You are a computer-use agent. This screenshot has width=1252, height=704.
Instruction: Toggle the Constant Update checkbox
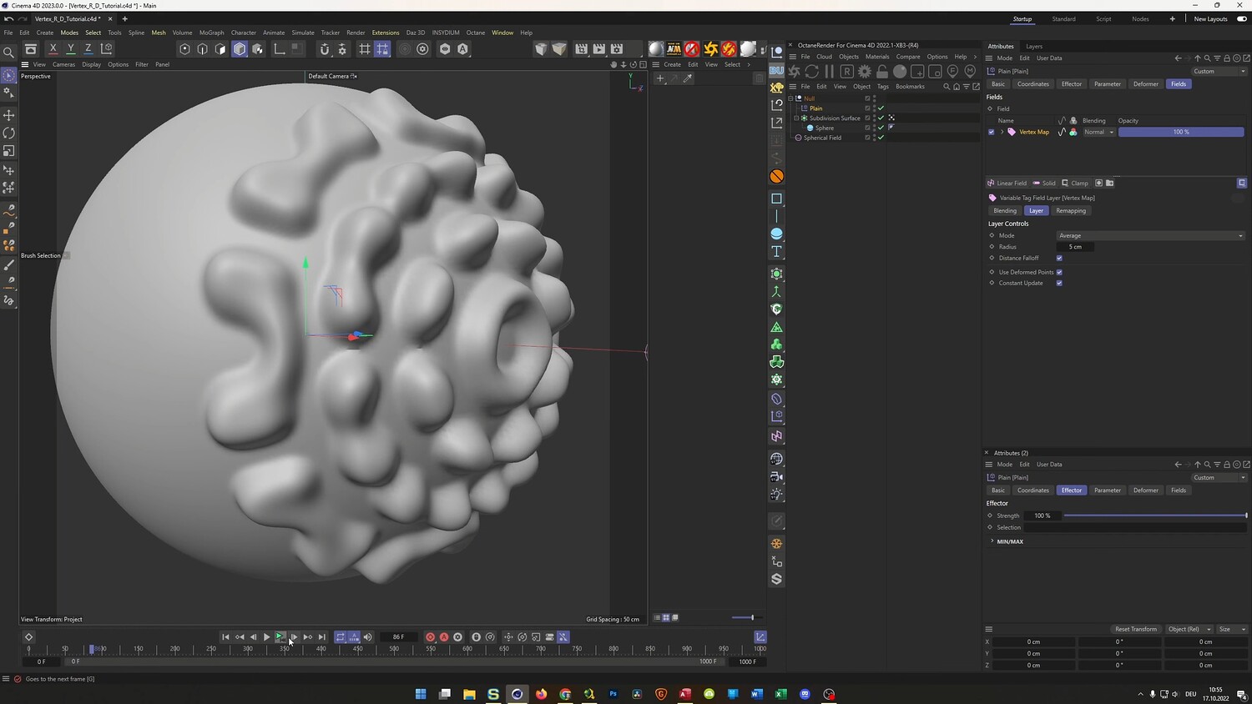(1059, 284)
